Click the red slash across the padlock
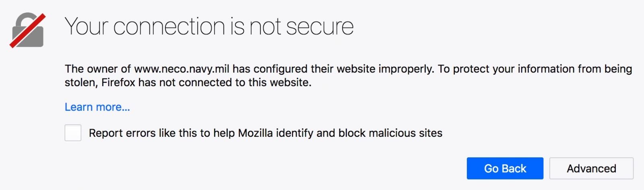This screenshot has width=644, height=190. (28, 31)
